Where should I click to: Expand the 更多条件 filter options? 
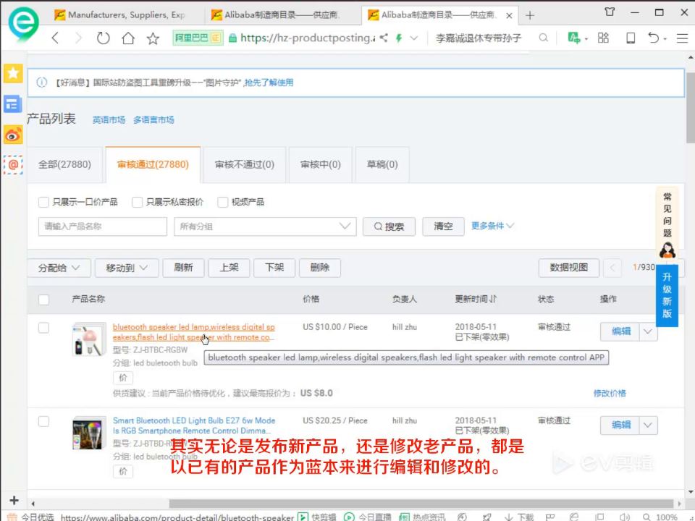(492, 226)
